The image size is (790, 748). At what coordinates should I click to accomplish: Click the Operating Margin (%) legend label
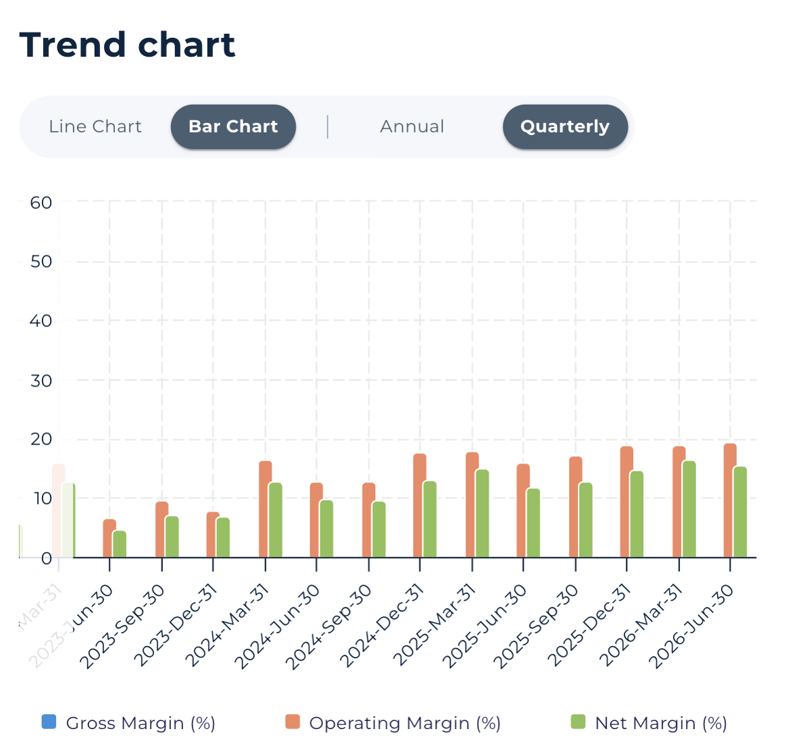tap(405, 723)
